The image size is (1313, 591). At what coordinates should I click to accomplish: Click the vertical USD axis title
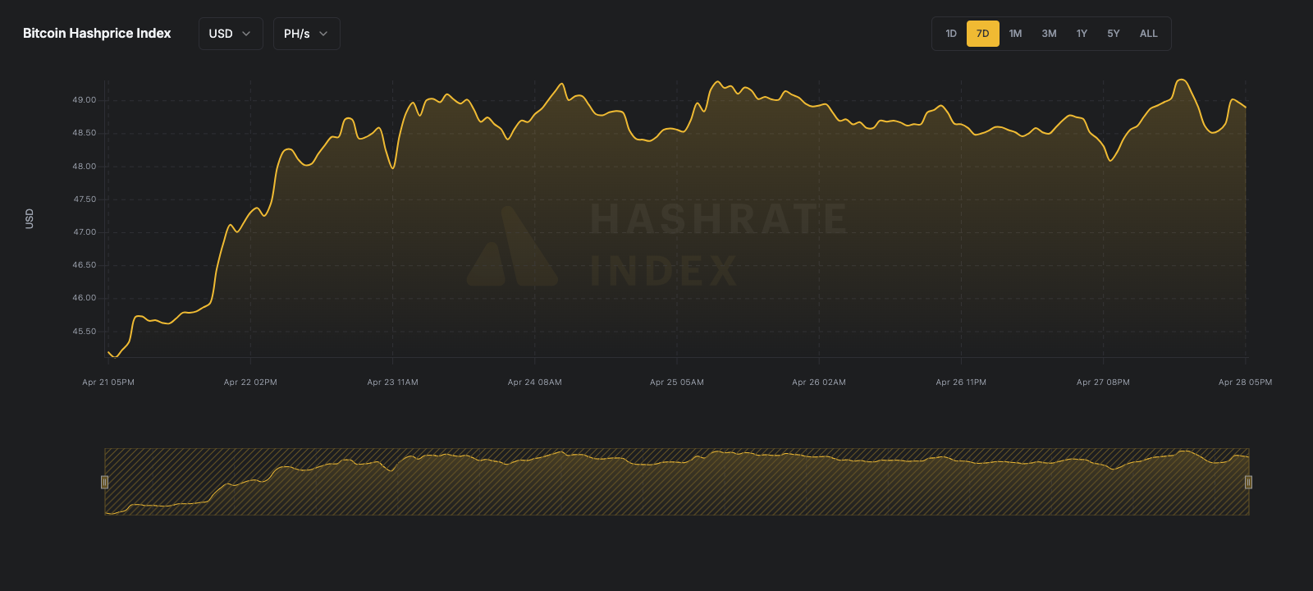[30, 218]
